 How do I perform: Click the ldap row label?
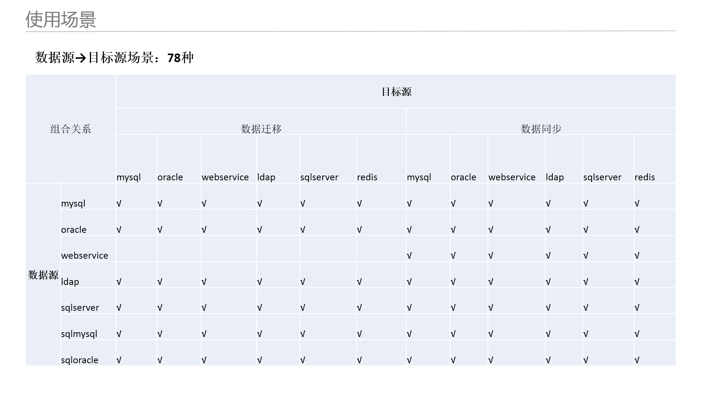(70, 282)
